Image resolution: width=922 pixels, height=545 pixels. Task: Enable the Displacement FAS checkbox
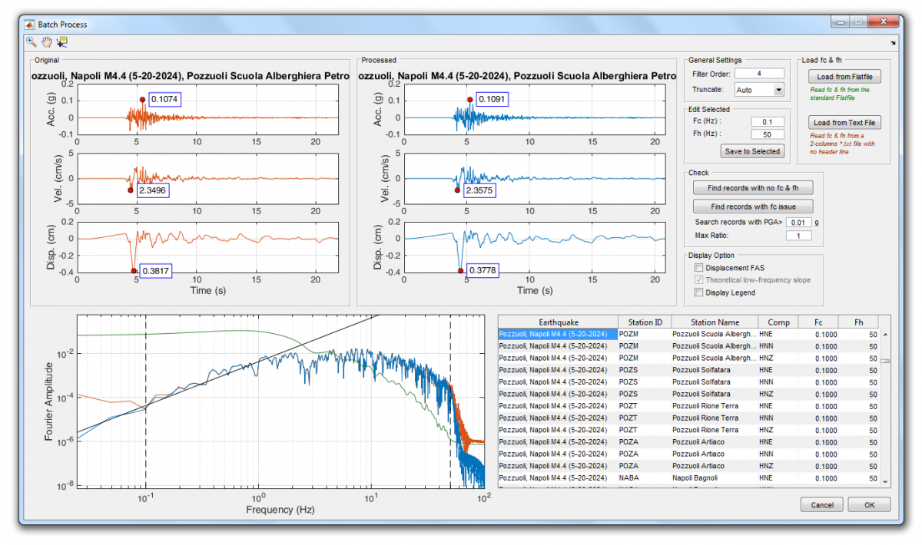[x=698, y=268]
